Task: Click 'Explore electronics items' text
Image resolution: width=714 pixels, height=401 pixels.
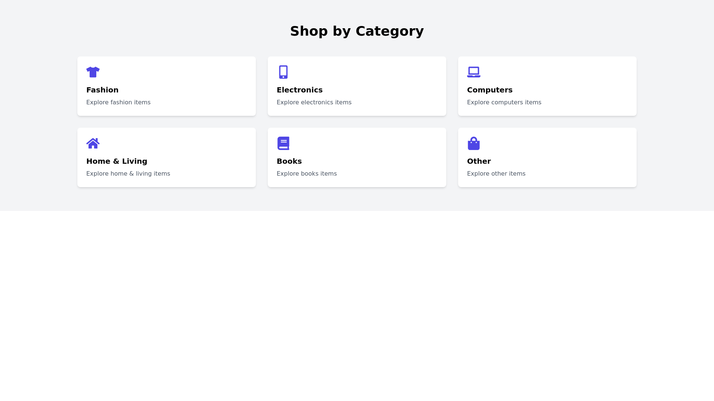Action: coord(314,102)
